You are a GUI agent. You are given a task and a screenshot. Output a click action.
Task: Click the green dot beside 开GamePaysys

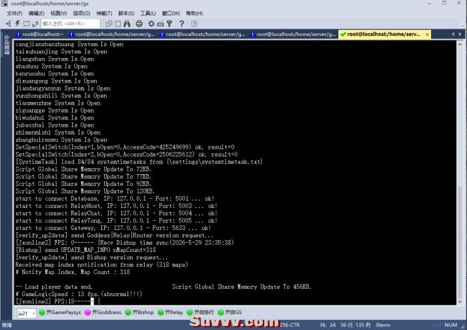42,312
